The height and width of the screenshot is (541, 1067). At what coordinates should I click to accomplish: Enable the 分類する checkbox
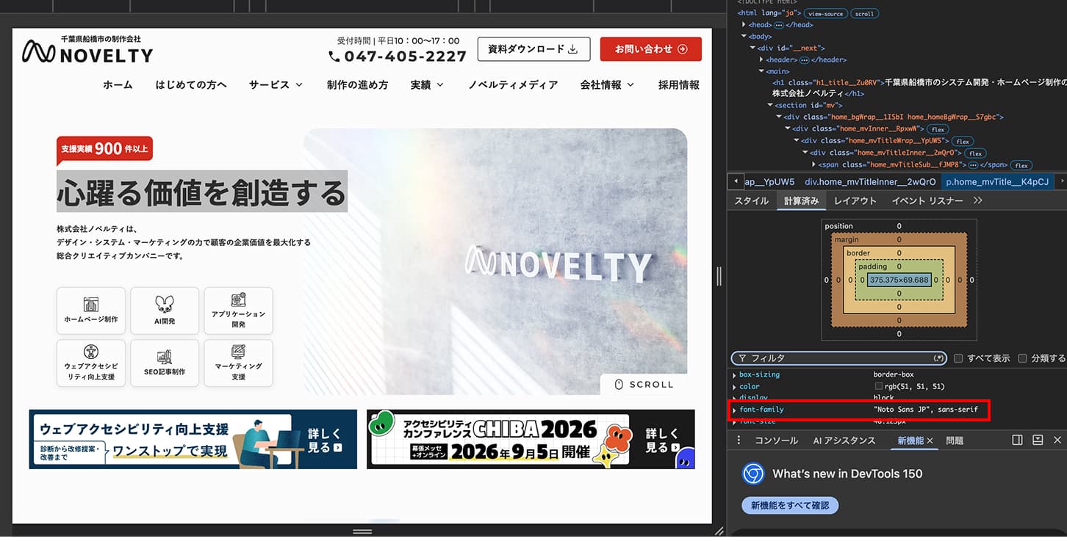[x=1022, y=358]
